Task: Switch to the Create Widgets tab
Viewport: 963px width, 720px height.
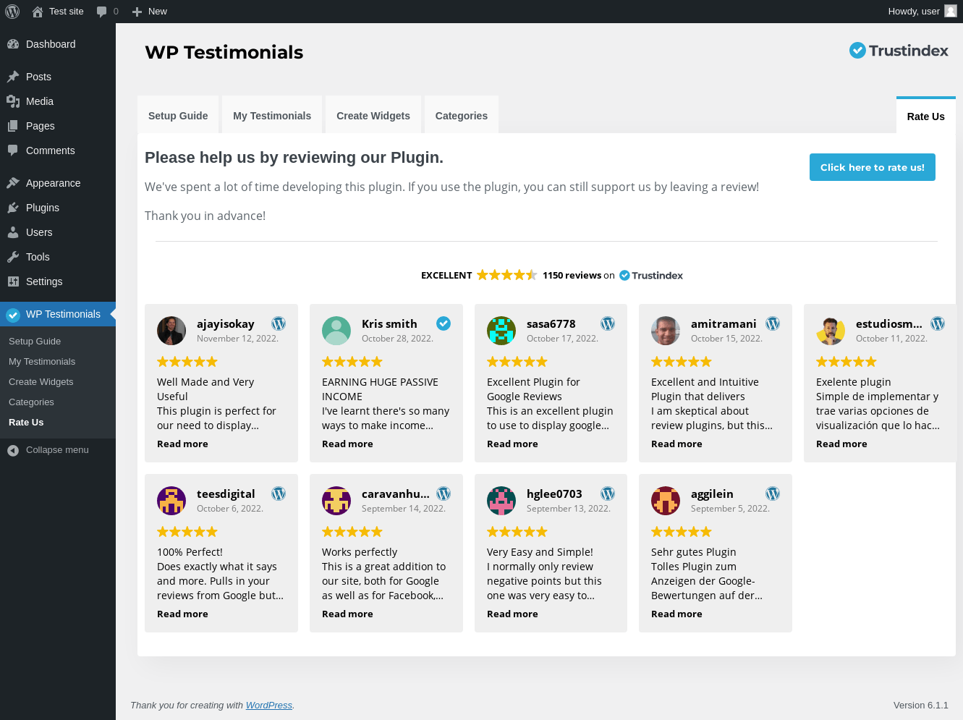Action: click(x=373, y=116)
